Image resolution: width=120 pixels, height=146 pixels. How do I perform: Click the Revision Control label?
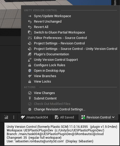(x=98, y=117)
